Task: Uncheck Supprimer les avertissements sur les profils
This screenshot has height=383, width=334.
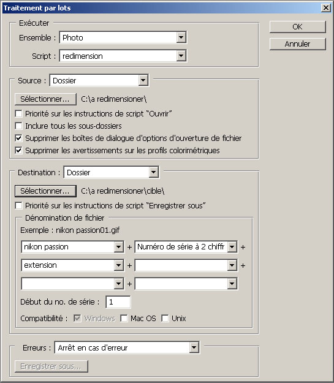Action: click(18, 150)
